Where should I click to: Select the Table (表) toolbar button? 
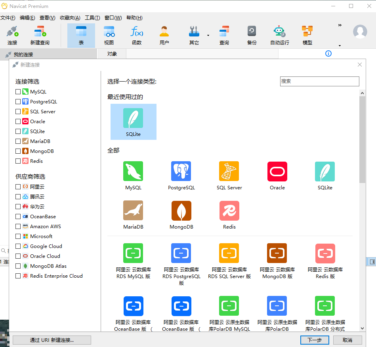[81, 36]
